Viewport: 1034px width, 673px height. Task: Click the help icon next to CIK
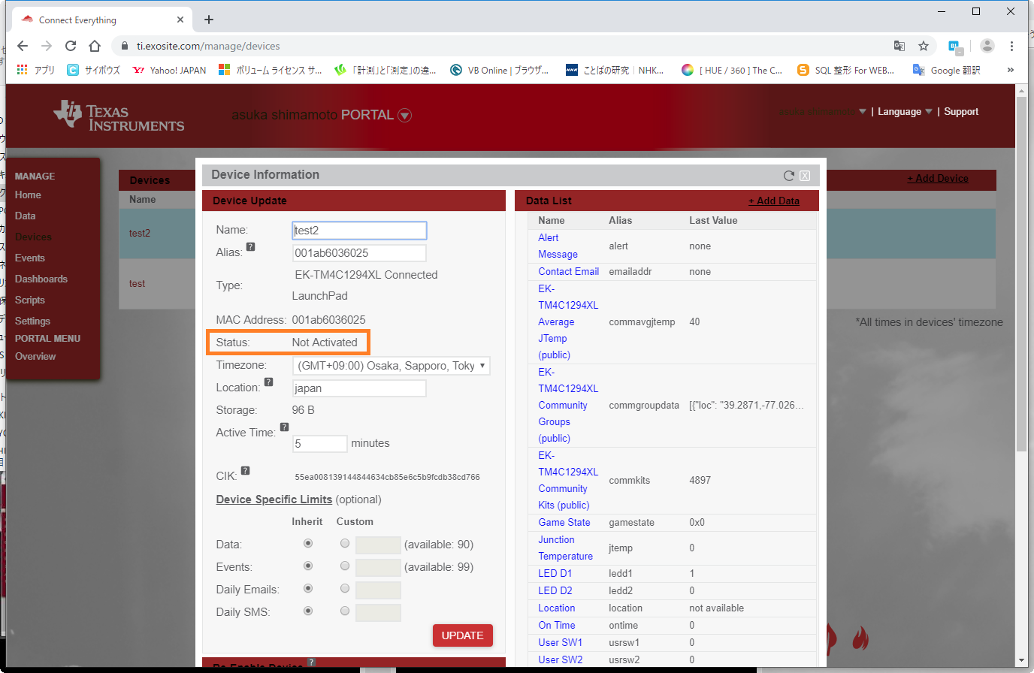click(245, 471)
